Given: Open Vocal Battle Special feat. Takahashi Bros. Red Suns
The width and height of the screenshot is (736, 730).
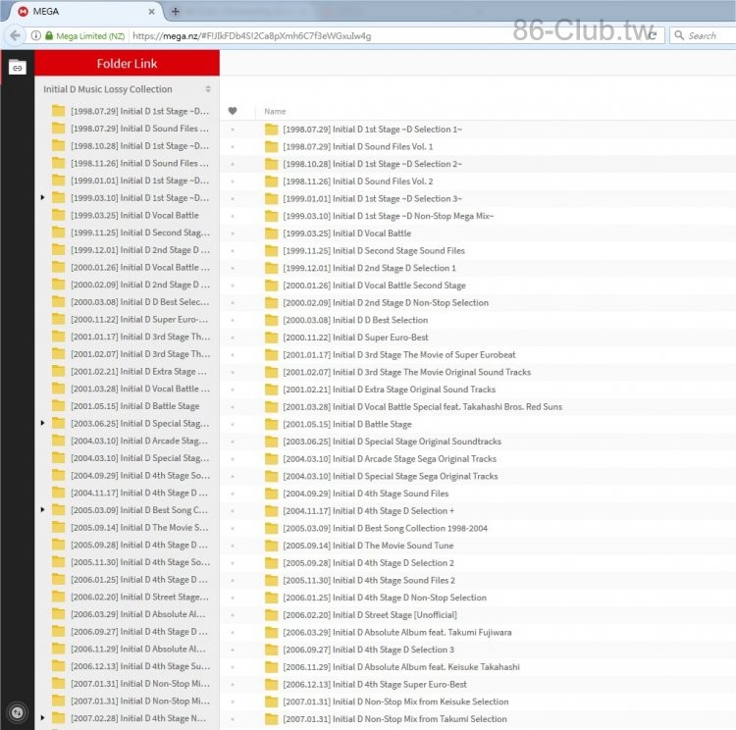Looking at the screenshot, I should click(x=422, y=407).
